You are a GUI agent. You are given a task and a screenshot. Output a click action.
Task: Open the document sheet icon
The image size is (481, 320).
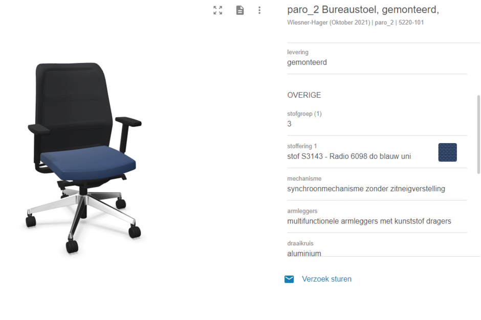pos(240,10)
